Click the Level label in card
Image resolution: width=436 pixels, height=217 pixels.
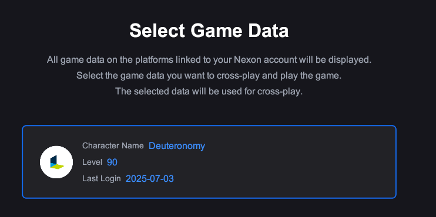pos(92,162)
